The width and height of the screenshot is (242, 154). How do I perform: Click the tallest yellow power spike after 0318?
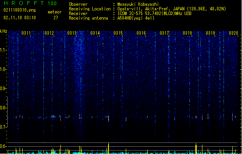pos(196,149)
